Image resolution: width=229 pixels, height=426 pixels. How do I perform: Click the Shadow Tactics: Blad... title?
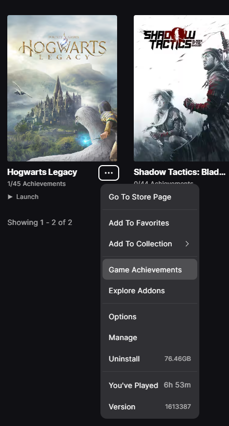pyautogui.click(x=179, y=172)
